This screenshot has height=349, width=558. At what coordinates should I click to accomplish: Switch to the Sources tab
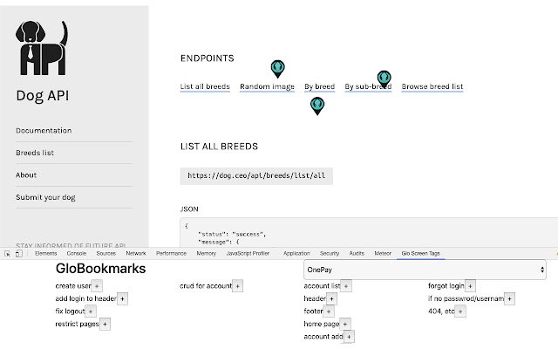click(106, 254)
